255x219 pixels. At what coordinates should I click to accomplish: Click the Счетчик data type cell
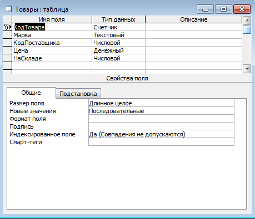[x=118, y=27]
